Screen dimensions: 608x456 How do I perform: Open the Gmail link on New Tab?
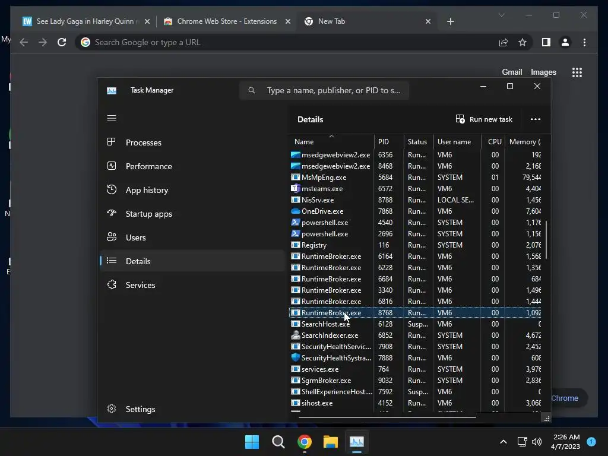pyautogui.click(x=512, y=72)
